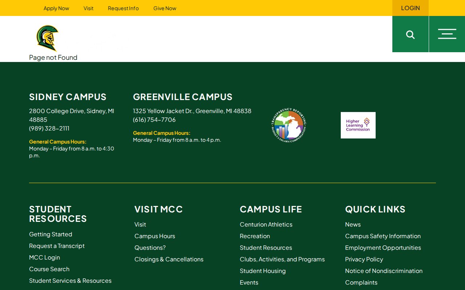
Task: Select Closings & Cancellations link
Action: point(169,259)
